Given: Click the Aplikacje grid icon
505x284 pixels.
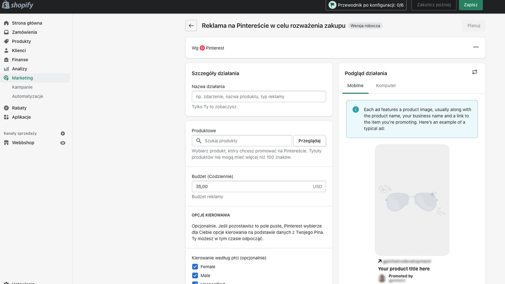Looking at the screenshot, I should 6,117.
